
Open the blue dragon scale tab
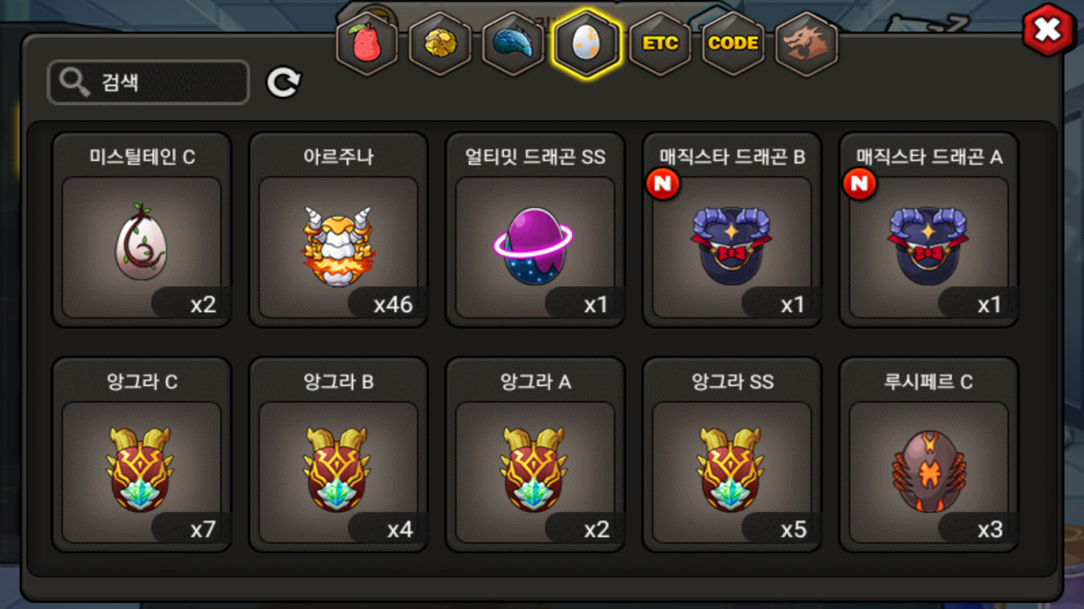(x=513, y=43)
